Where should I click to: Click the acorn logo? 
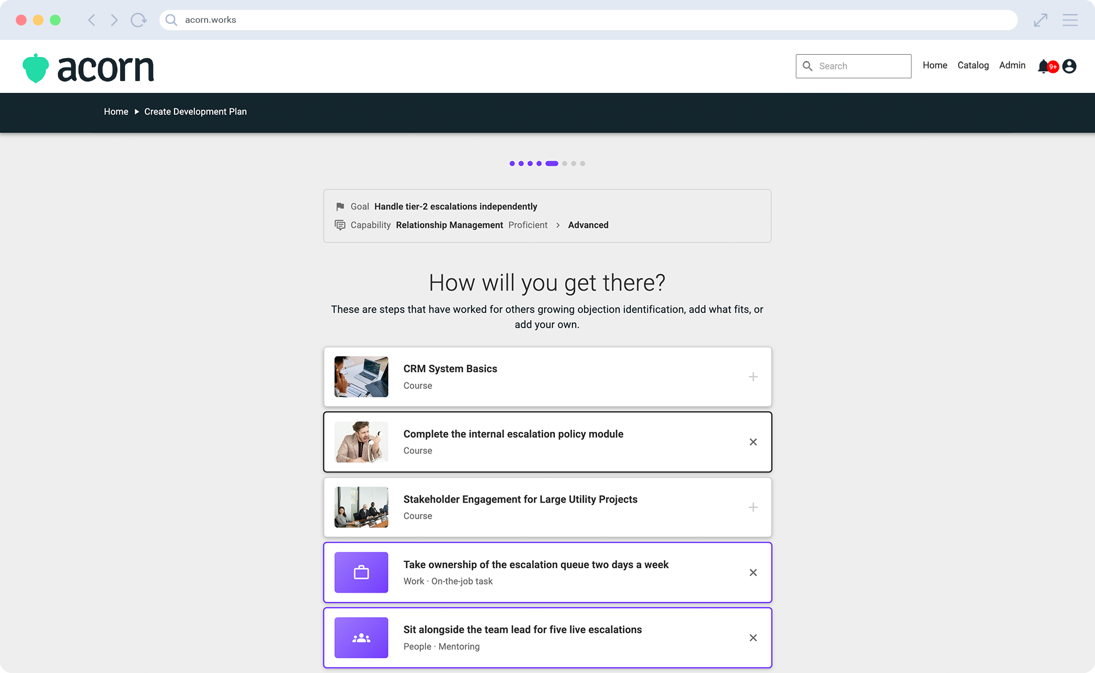(88, 68)
